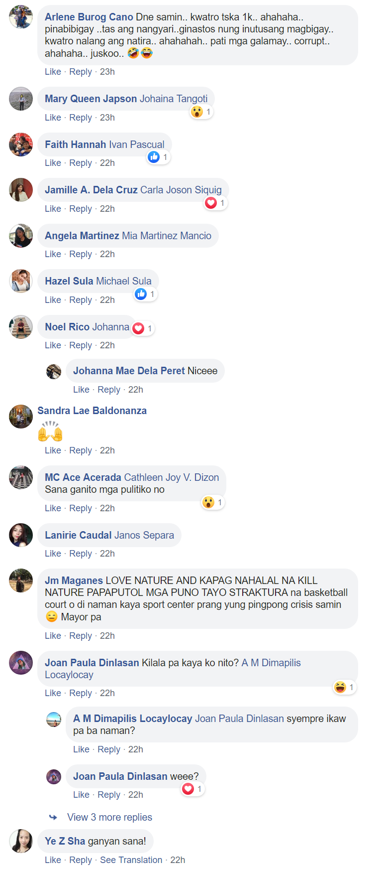Image resolution: width=381 pixels, height=870 pixels.
Task: Click the reply arrow icon beside View 3 more replies
Action: pos(53,817)
